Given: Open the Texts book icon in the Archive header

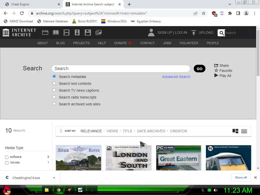Looking at the screenshot, I should pyautogui.click(x=56, y=32).
